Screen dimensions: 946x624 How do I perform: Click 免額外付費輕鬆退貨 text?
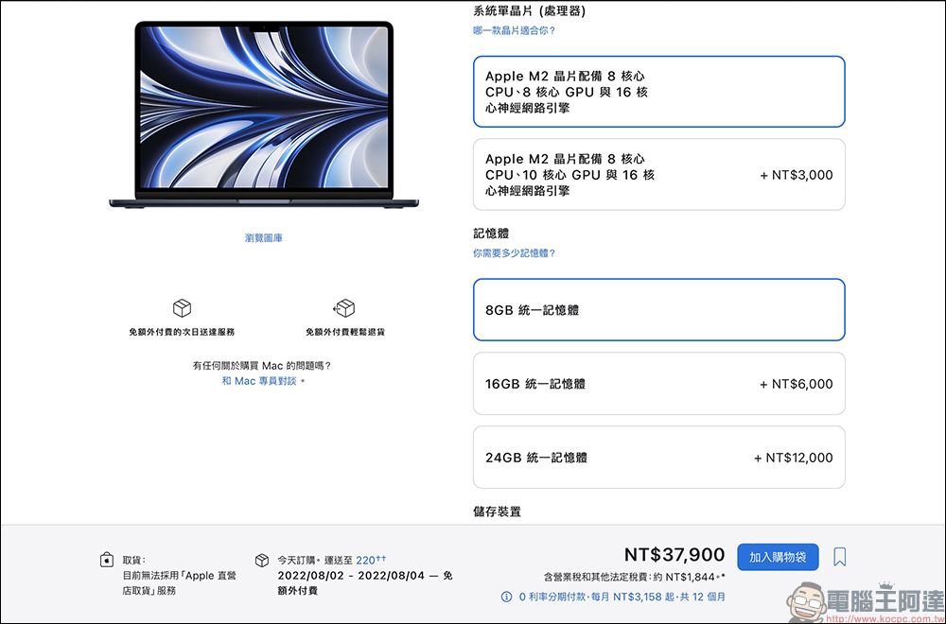pyautogui.click(x=345, y=332)
